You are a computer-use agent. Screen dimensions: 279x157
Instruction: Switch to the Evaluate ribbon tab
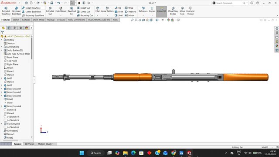61,20
